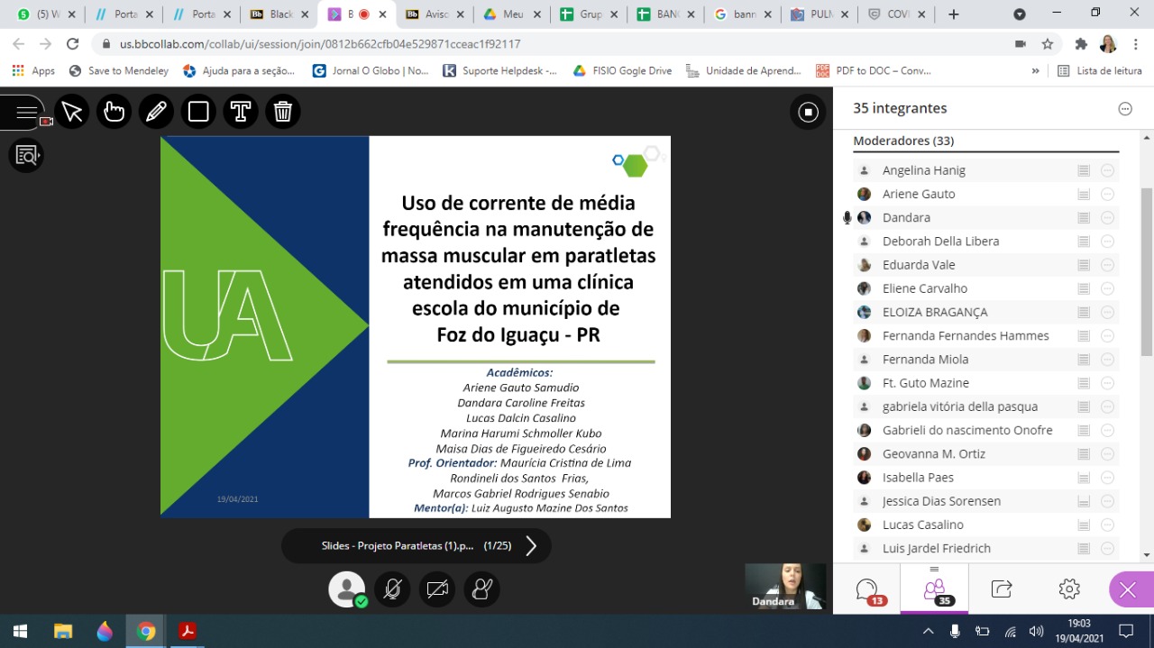Open controls menu for Angelina Hanig
Viewport: 1154px width, 648px height.
click(x=1107, y=170)
